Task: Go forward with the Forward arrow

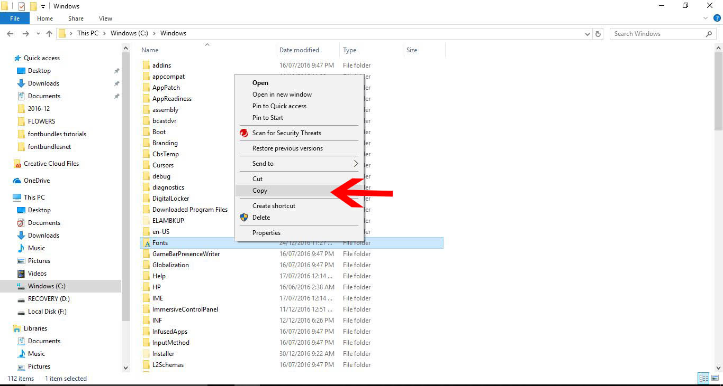Action: click(25, 33)
